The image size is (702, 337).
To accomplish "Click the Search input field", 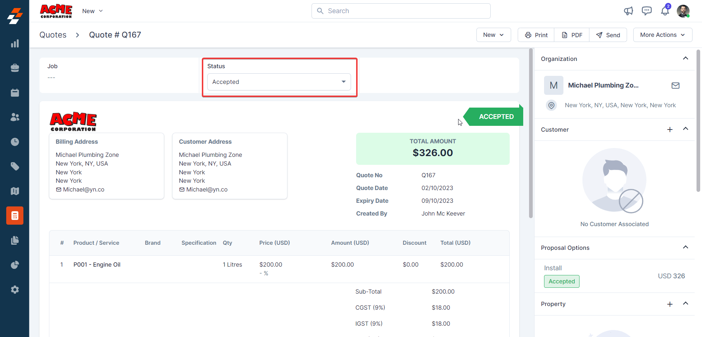I will coord(401,11).
